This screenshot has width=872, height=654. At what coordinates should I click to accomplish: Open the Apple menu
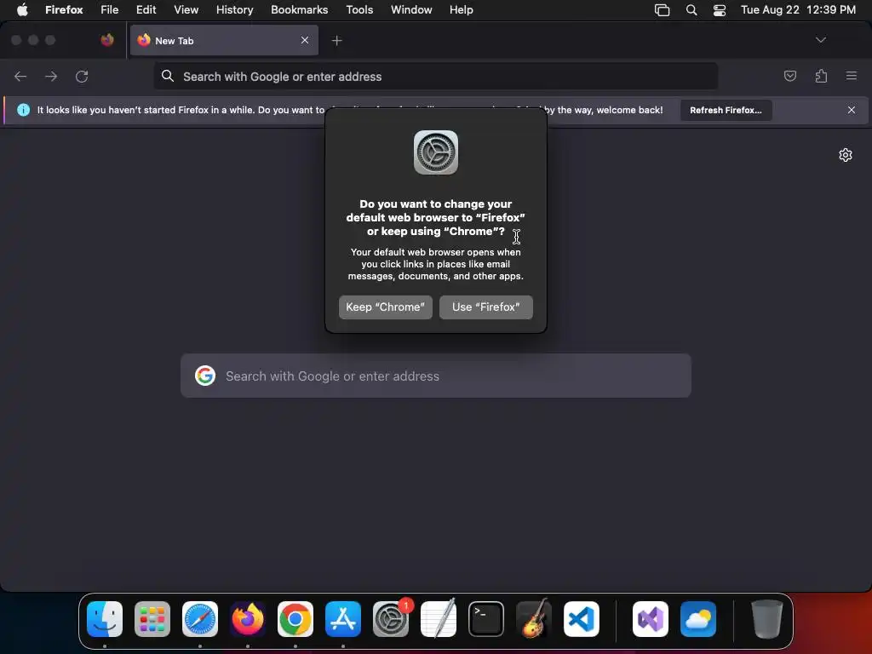coord(22,9)
